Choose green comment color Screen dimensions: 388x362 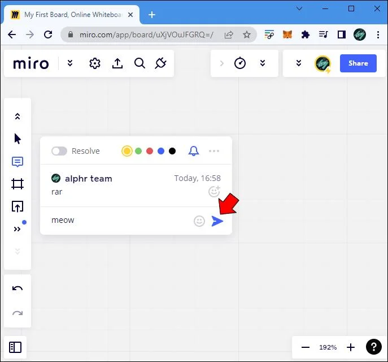click(138, 151)
